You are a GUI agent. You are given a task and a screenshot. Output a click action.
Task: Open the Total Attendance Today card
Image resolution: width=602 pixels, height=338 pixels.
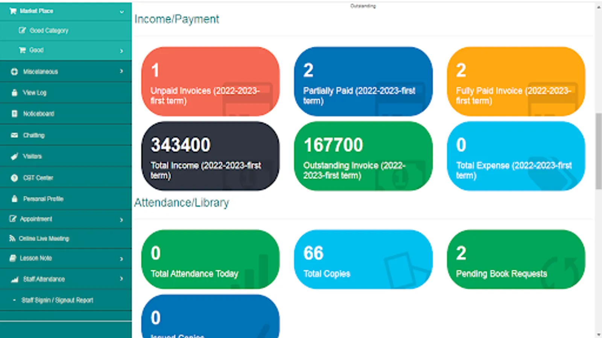[x=210, y=260]
